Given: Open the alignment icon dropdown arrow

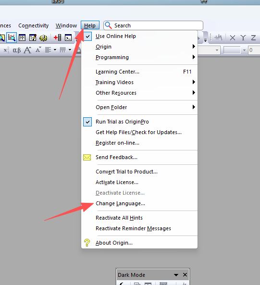Looking at the screenshot, I should pyautogui.click(x=55, y=50).
